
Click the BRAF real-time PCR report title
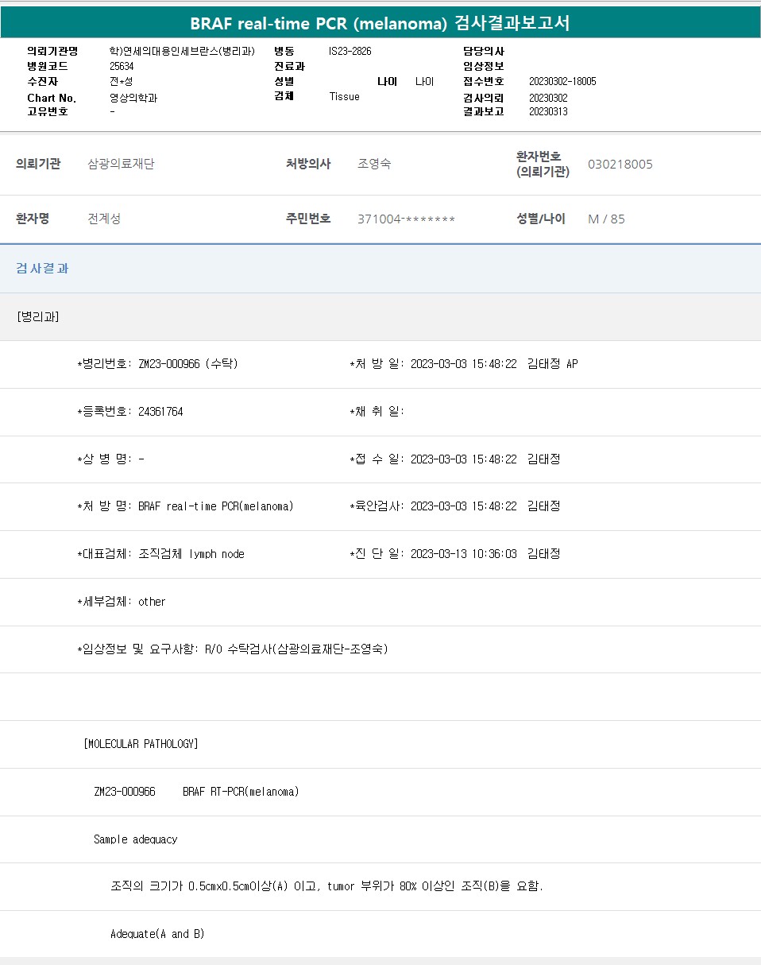tap(380, 23)
